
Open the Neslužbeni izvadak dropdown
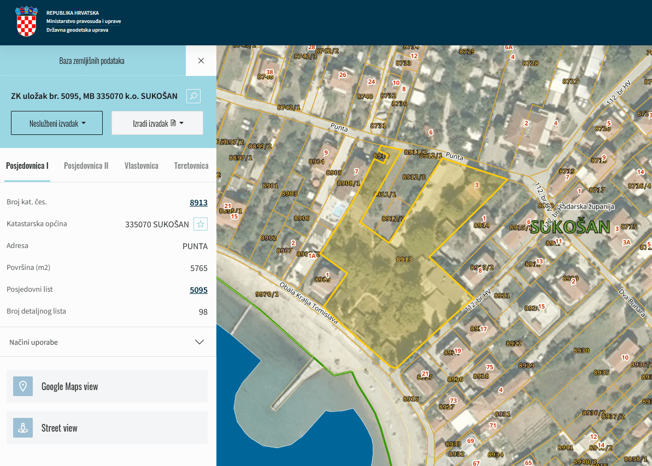pyautogui.click(x=57, y=123)
